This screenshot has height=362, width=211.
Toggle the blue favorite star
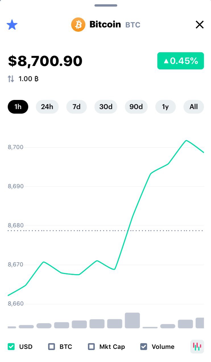click(12, 25)
